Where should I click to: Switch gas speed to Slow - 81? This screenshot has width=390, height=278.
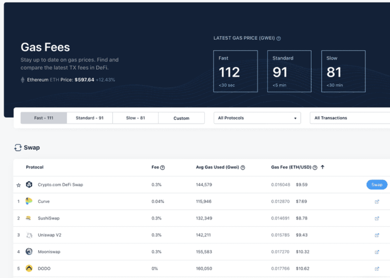(x=135, y=118)
